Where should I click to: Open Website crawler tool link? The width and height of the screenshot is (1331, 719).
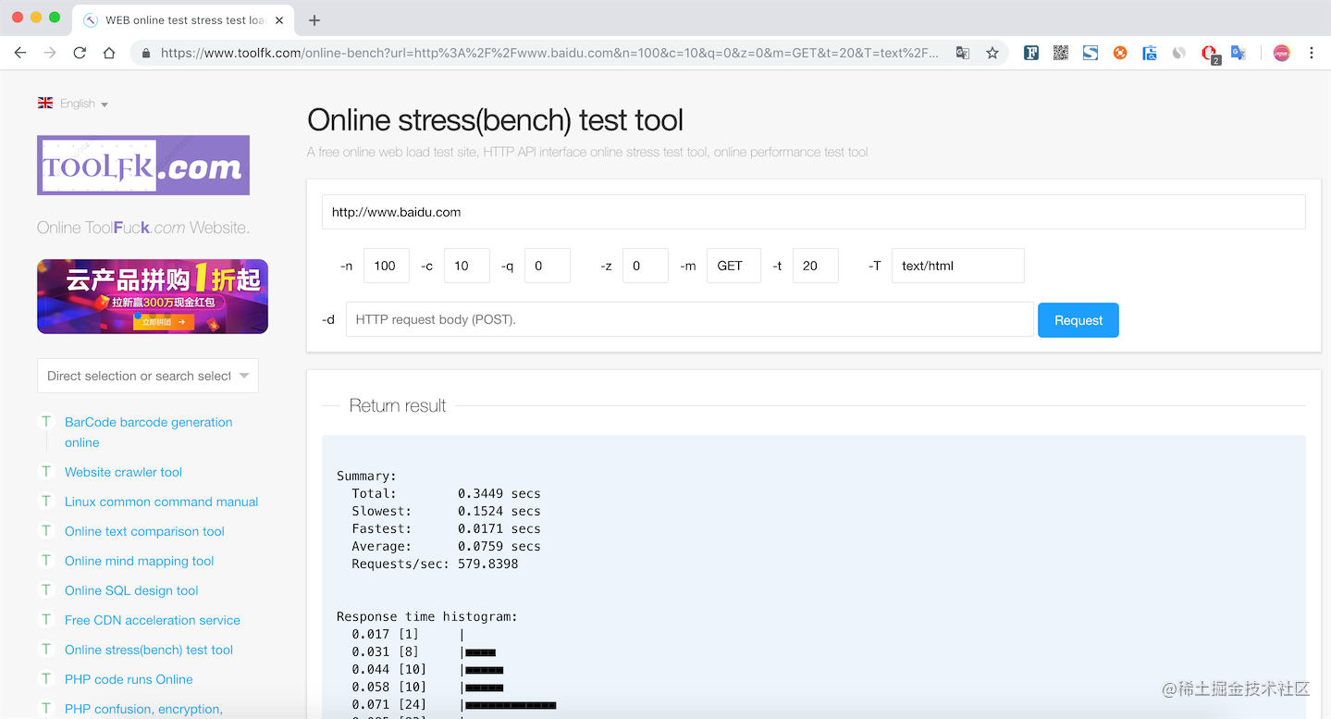[123, 472]
